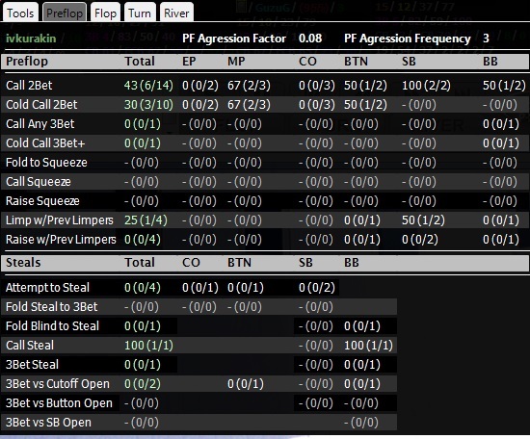Click the PF Agression Frequency label
The image size is (530, 439).
click(x=408, y=39)
